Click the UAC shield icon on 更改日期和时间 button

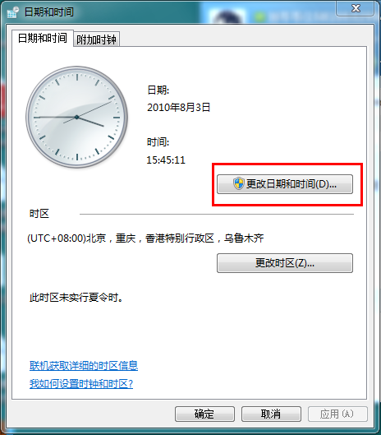238,183
